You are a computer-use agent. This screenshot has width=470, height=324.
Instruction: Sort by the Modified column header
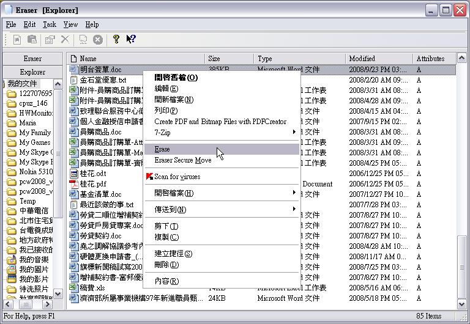379,59
